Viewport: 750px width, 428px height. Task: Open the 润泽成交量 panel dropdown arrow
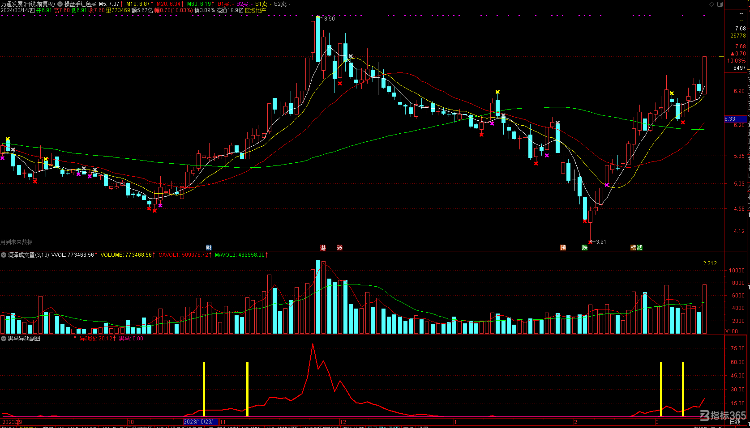tap(4, 255)
